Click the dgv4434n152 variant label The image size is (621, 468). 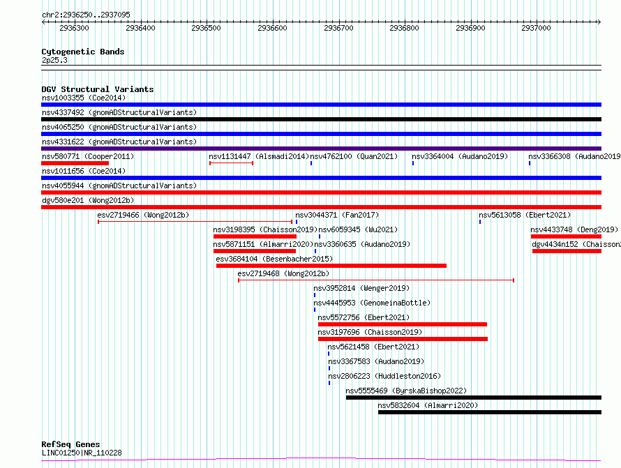click(x=576, y=244)
